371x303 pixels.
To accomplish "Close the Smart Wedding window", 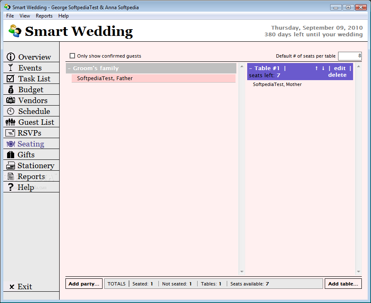I will tap(361, 8).
